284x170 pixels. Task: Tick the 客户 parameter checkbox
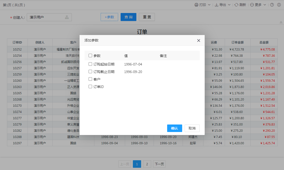point(90,79)
